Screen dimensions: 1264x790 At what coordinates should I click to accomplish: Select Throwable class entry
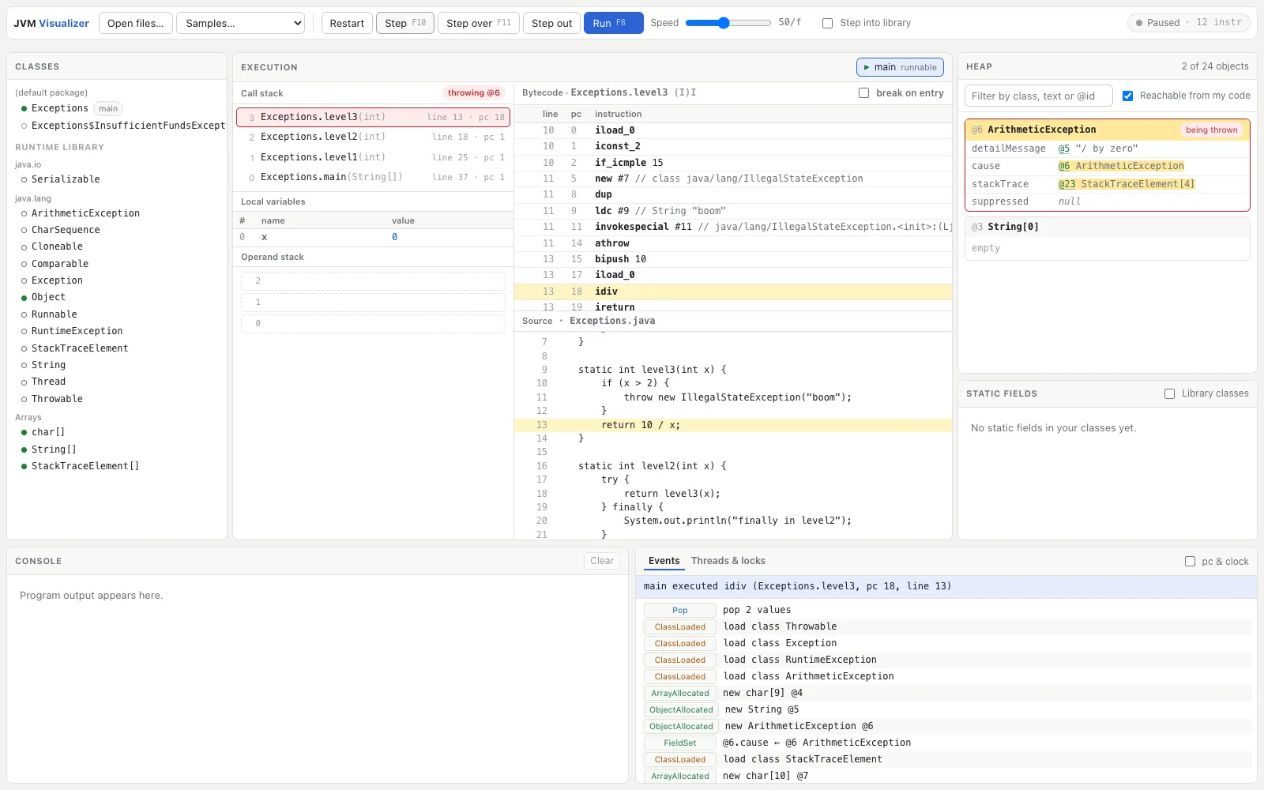coord(57,399)
